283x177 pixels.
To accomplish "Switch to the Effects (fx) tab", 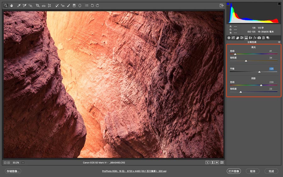I will click(255, 38).
